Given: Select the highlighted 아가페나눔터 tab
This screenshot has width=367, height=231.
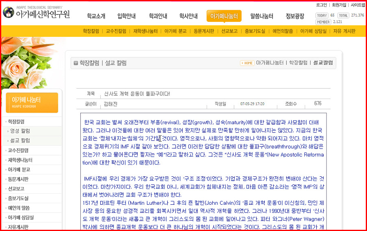Looking at the screenshot, I should click(x=224, y=16).
